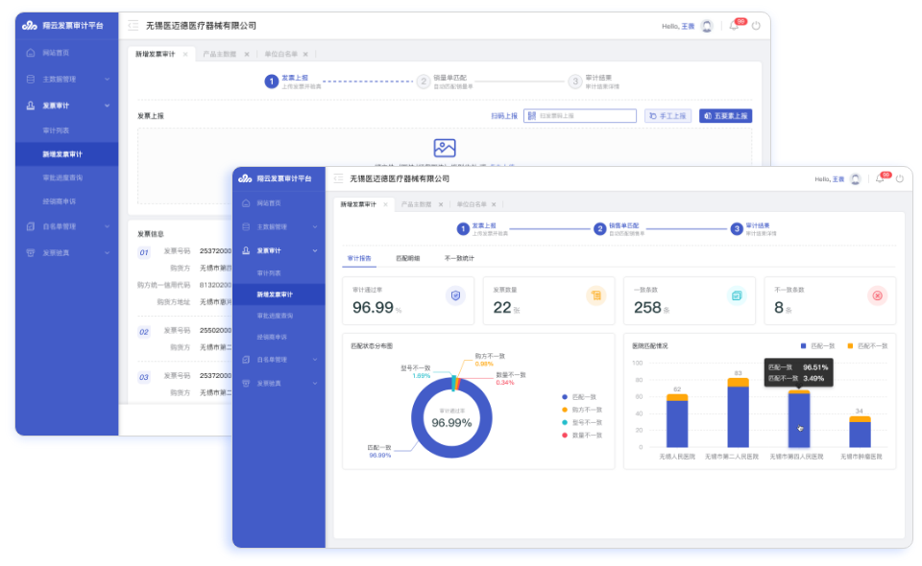Open 审计列表 in back window sidebar
922x566 pixels.
pyautogui.click(x=56, y=130)
